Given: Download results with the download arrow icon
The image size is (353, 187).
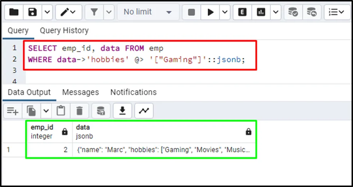Looking at the screenshot, I should point(123,111).
